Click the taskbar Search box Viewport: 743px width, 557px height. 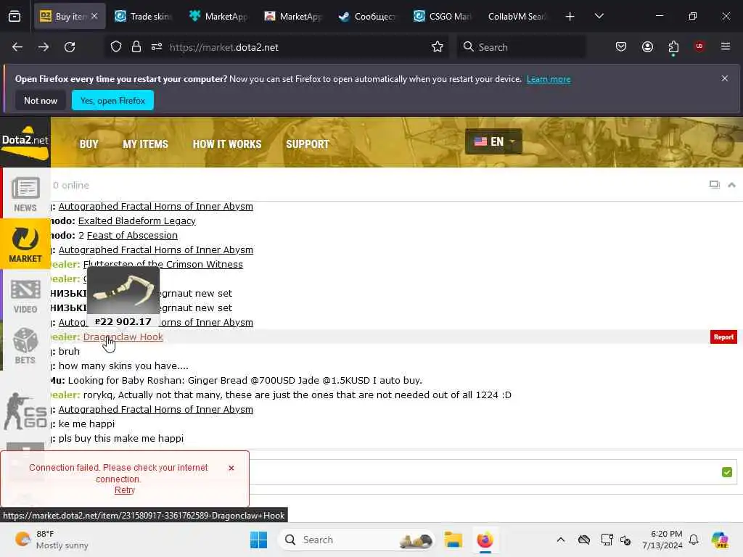(x=356, y=540)
